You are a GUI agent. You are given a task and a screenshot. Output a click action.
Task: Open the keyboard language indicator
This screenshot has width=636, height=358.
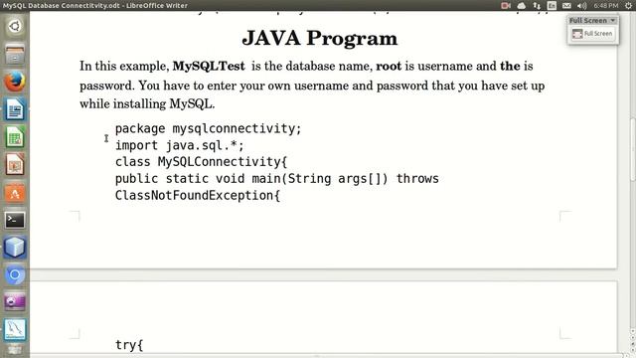point(552,5)
